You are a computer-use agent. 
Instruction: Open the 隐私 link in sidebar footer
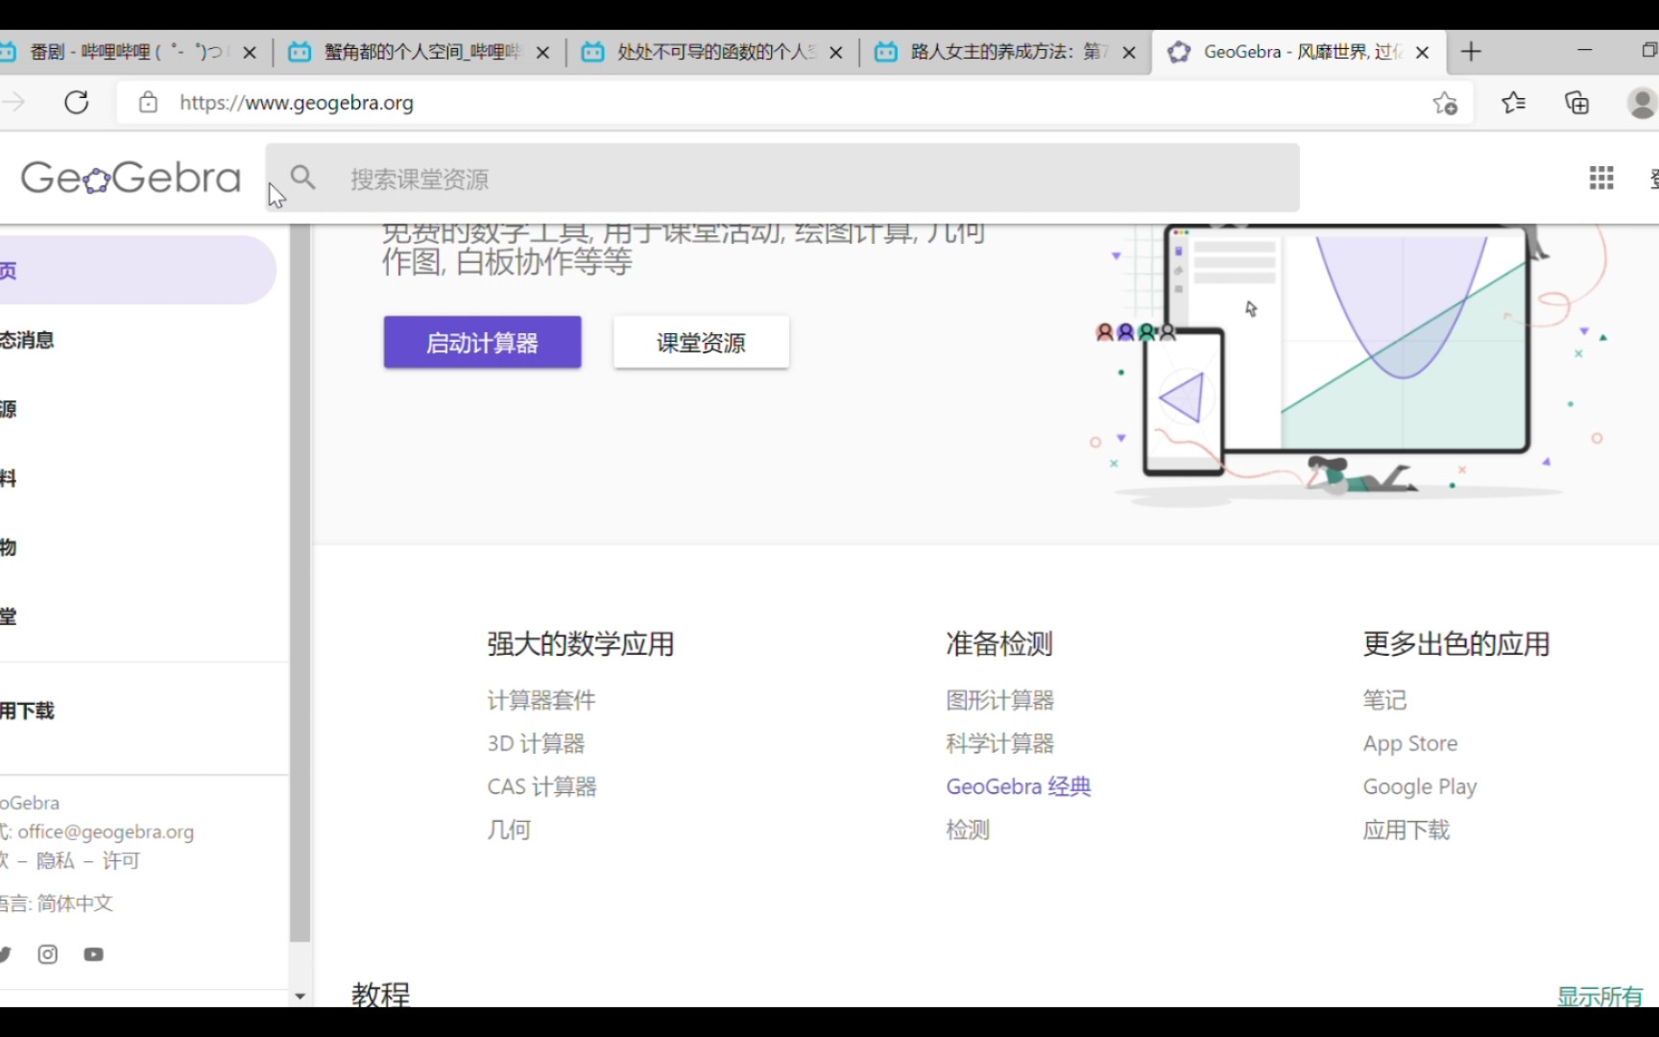pos(55,860)
